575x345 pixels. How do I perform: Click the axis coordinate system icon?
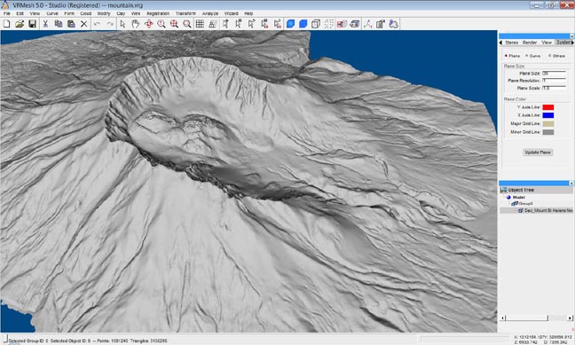pyautogui.click(x=368, y=24)
